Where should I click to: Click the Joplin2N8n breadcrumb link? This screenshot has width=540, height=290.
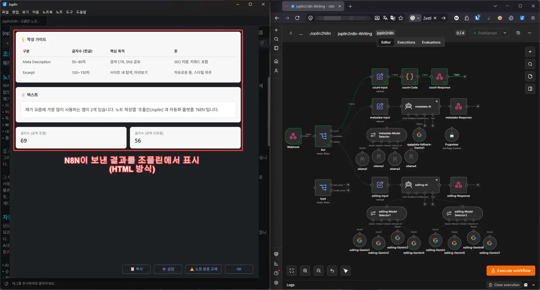tap(320, 33)
